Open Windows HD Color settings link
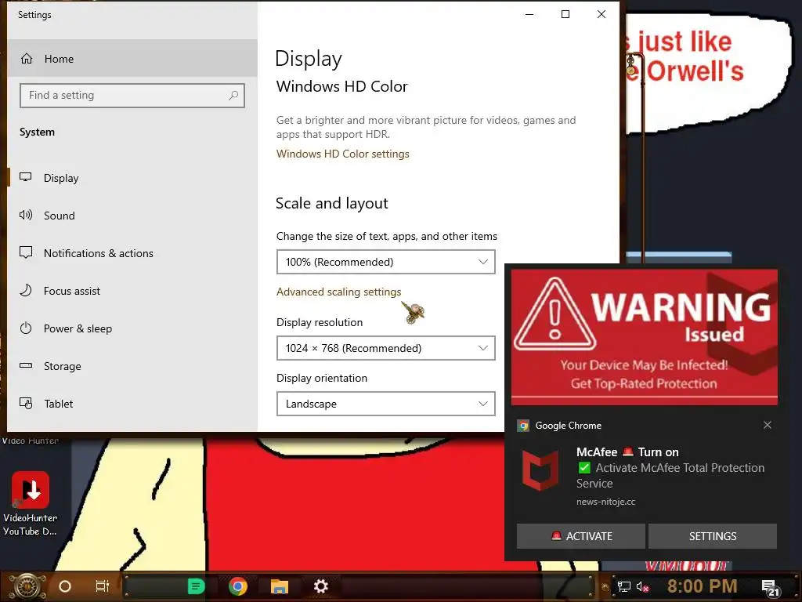This screenshot has width=802, height=602. point(343,154)
